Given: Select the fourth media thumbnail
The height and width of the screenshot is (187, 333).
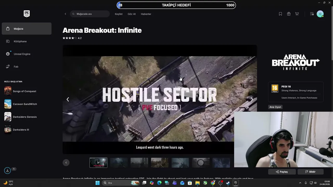Looking at the screenshot, I should 160,163.
